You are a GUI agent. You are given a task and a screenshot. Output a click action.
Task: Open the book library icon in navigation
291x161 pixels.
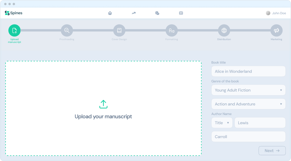click(181, 13)
